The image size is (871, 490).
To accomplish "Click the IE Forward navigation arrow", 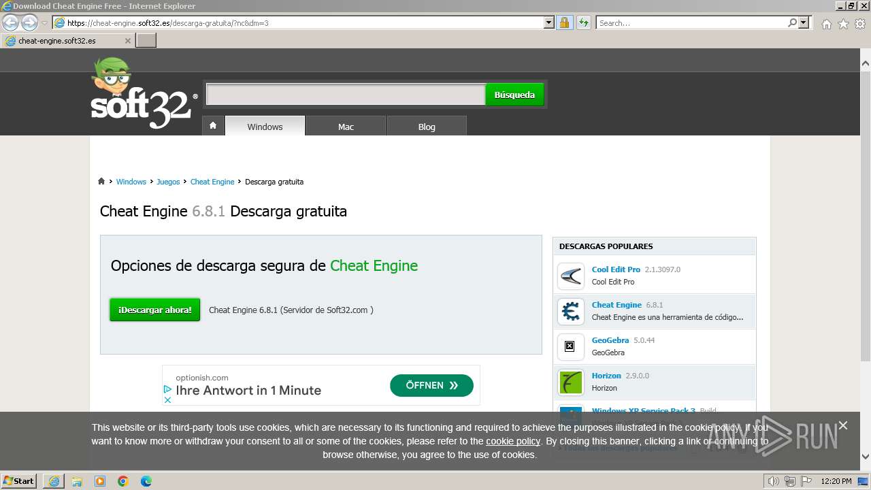I will 29,22.
